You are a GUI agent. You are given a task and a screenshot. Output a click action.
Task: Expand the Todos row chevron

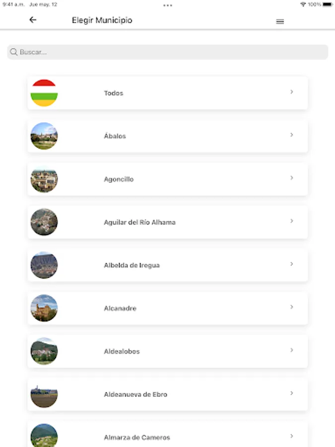291,92
